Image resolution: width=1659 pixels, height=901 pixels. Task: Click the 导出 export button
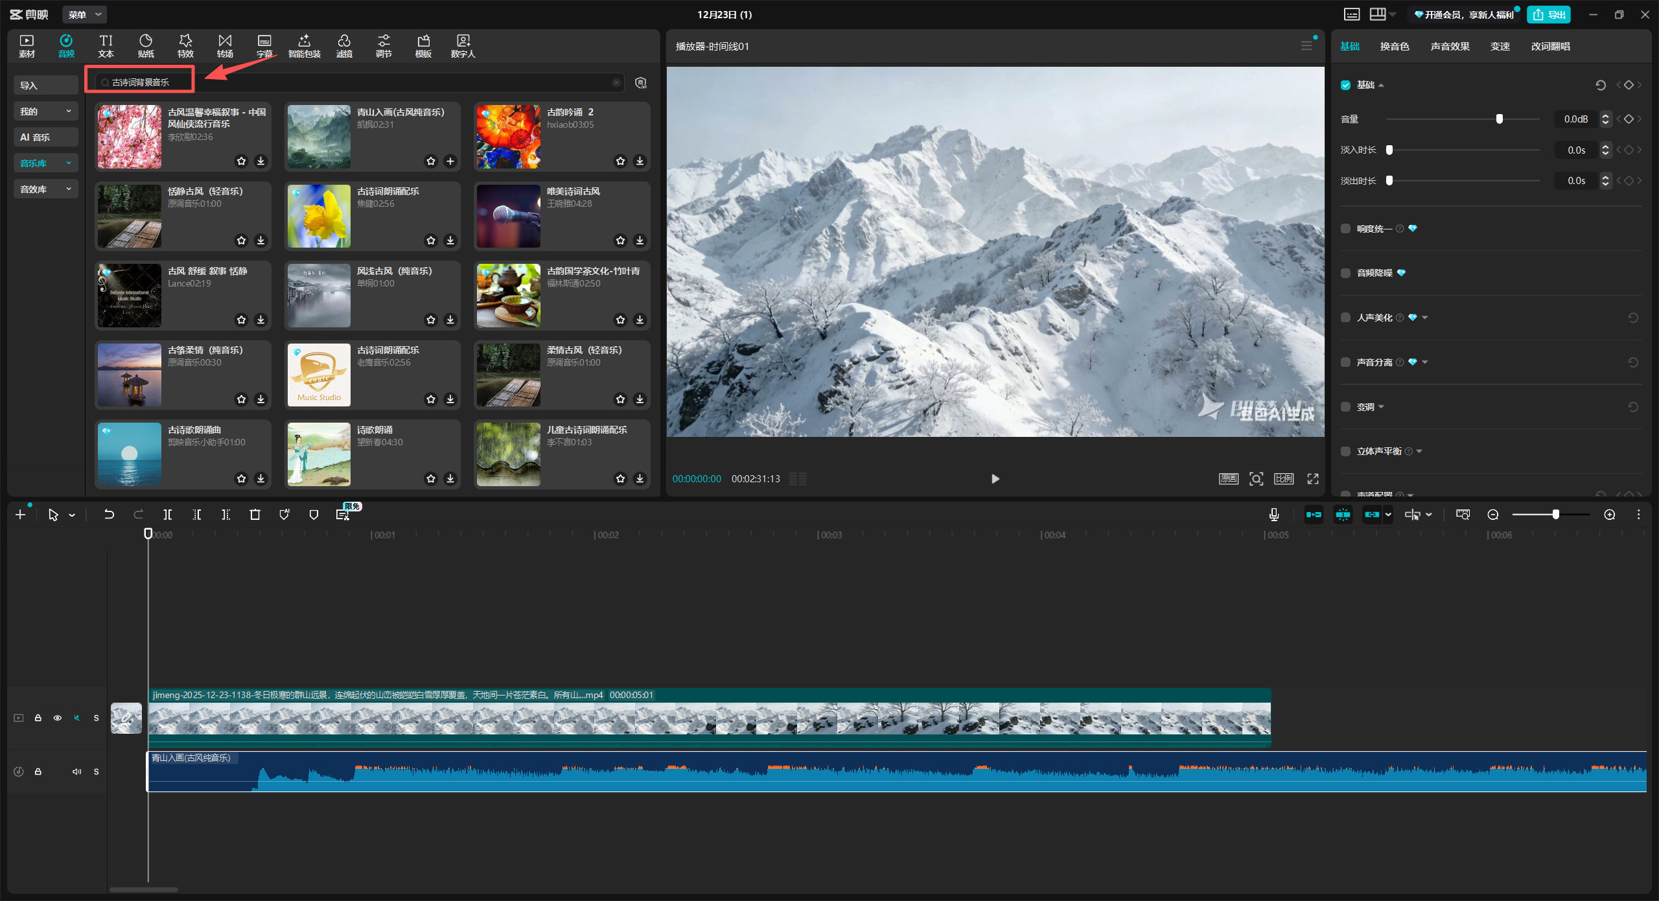(x=1548, y=14)
